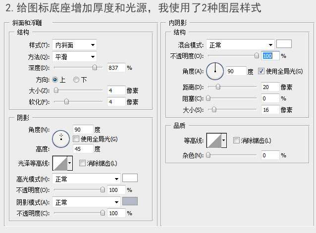Enable 消除锯齿 in the 品质 section
The image size is (316, 233).
click(236, 140)
